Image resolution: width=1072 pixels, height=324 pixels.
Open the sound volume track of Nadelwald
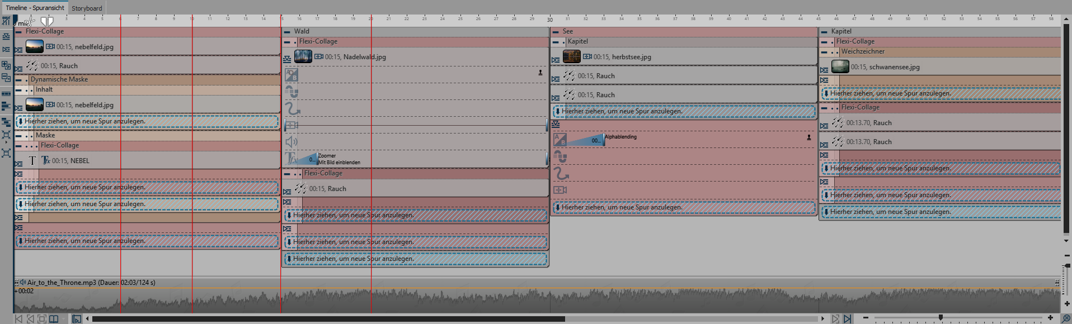coord(291,142)
